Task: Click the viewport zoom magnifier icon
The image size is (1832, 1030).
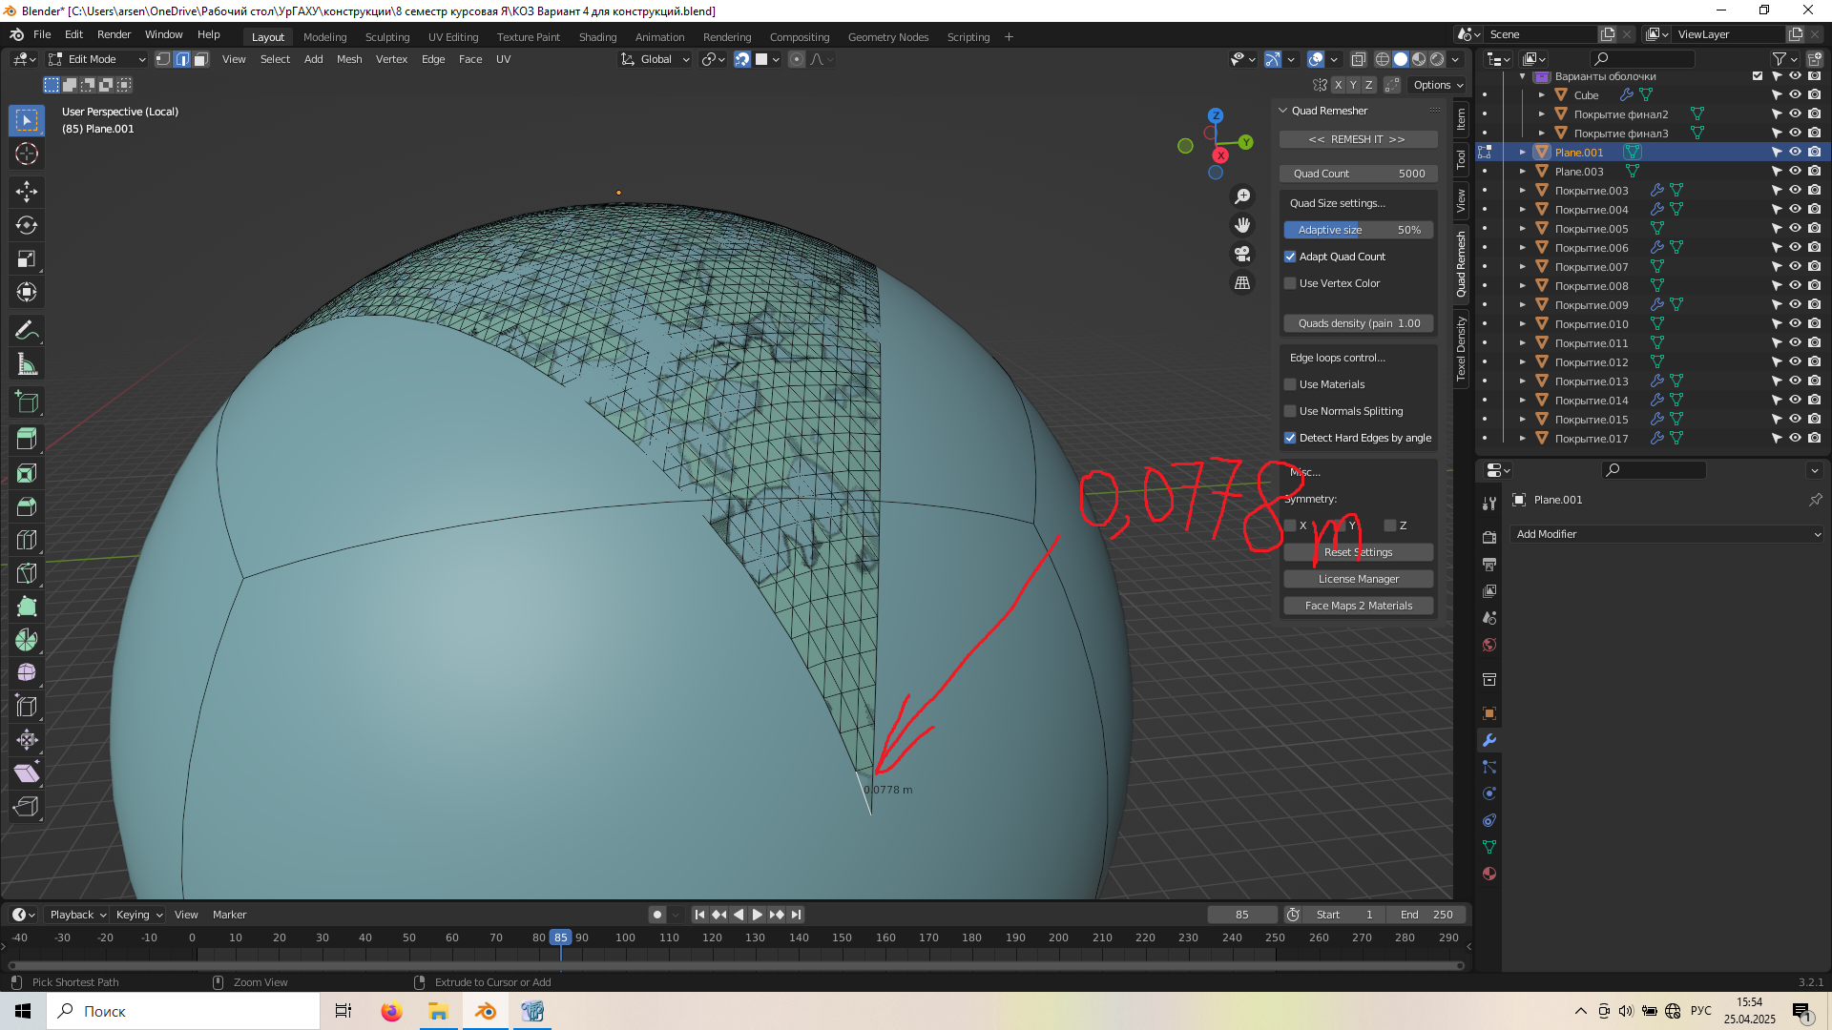Action: pos(1242,196)
